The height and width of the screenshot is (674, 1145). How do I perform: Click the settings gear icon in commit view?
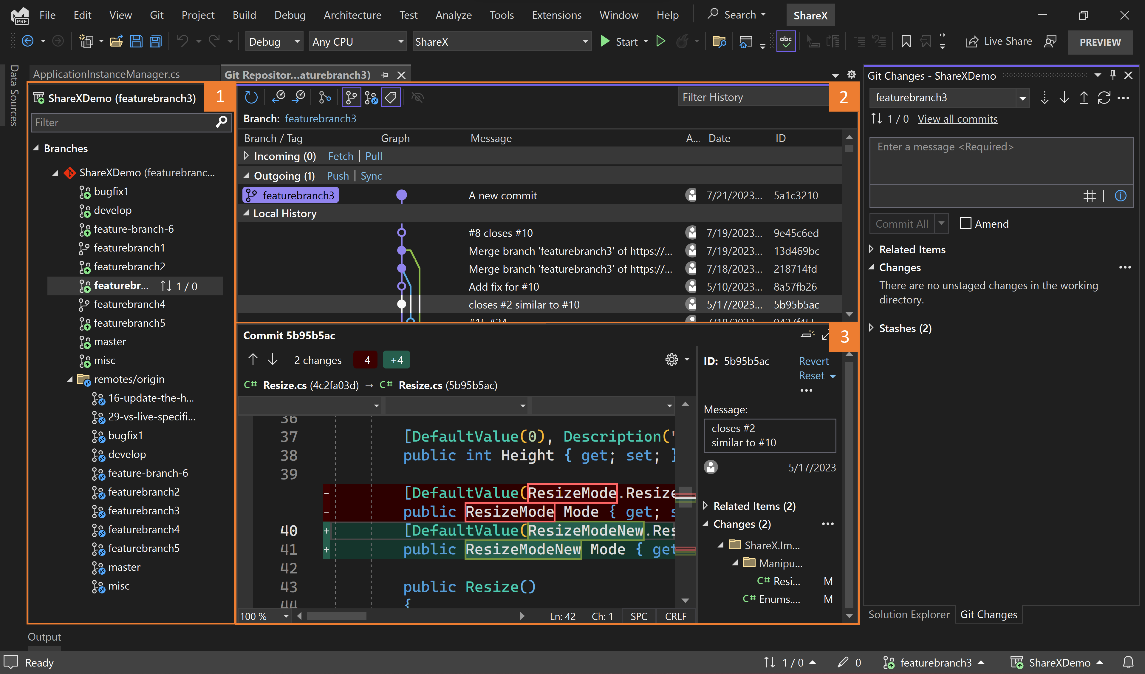[672, 360]
